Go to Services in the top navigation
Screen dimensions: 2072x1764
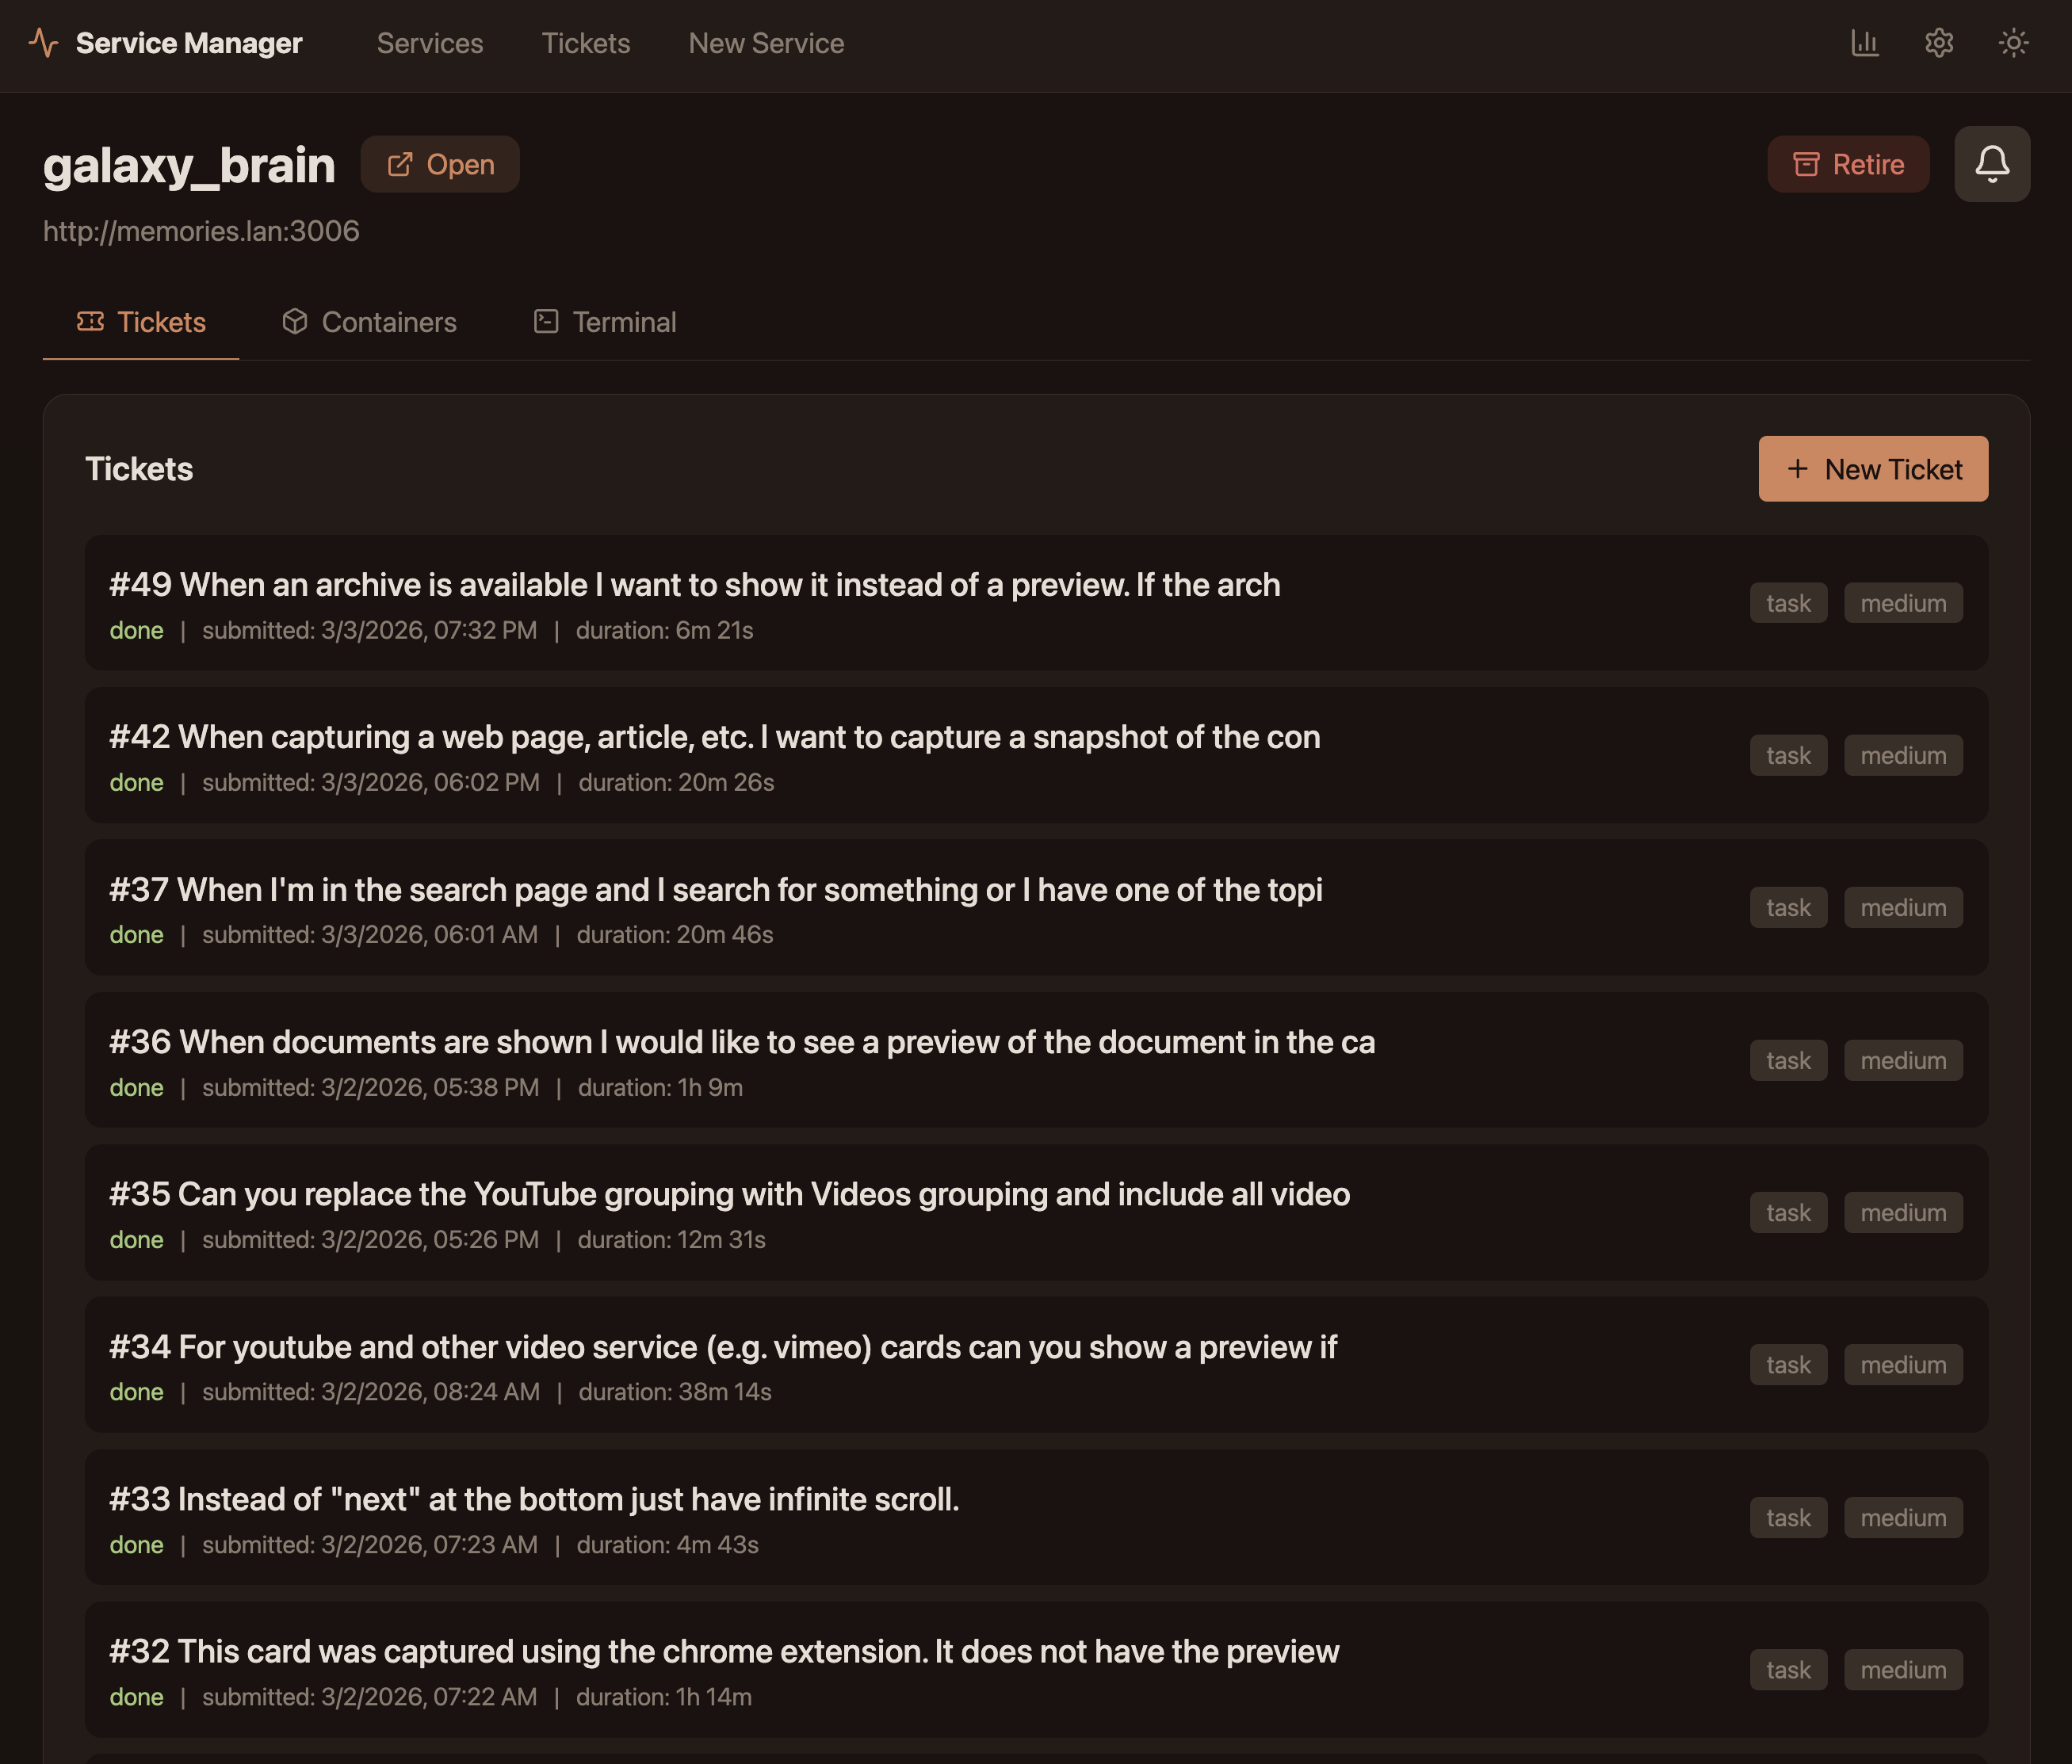pos(430,43)
